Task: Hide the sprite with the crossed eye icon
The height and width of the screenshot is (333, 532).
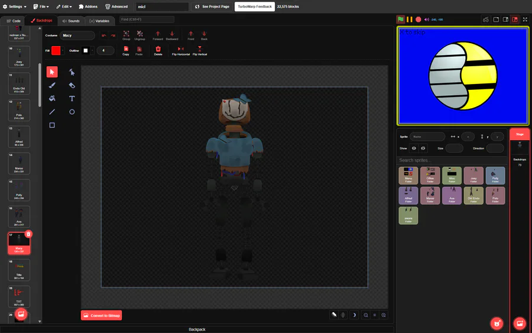Action: 423,148
